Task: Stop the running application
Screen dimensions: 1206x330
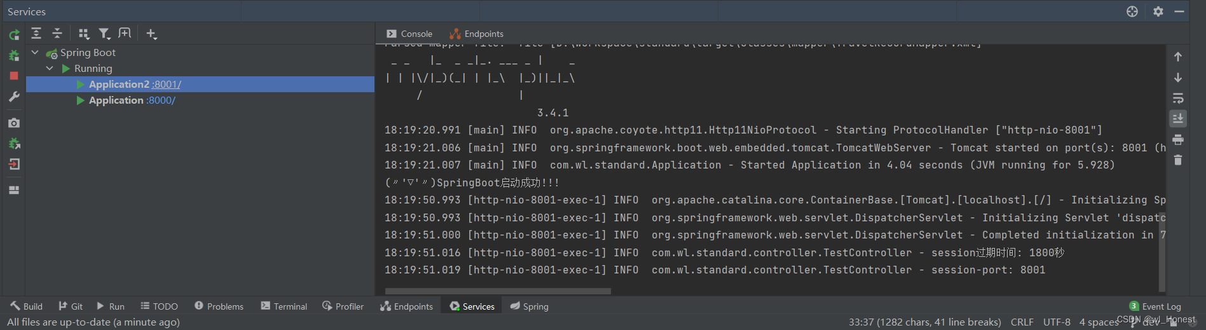Action: [x=14, y=76]
